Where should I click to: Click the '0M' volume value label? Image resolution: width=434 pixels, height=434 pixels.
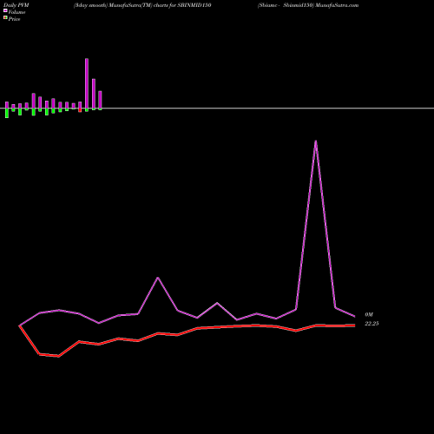coord(369,314)
